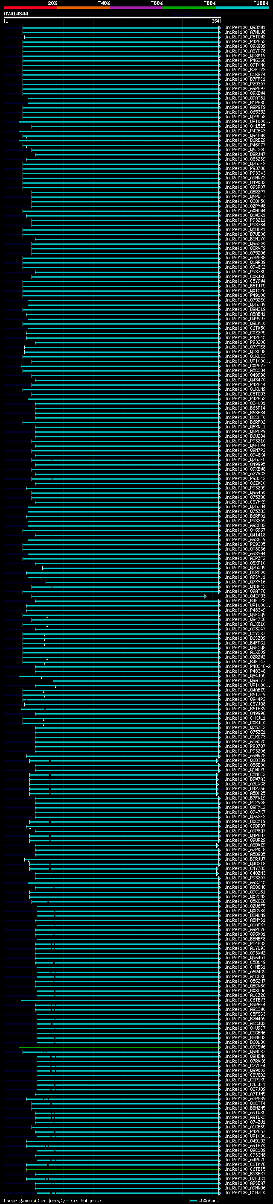The height and width of the screenshot is (1204, 273).
Task: Select hit UniRef100_P93787
Action: point(245,746)
